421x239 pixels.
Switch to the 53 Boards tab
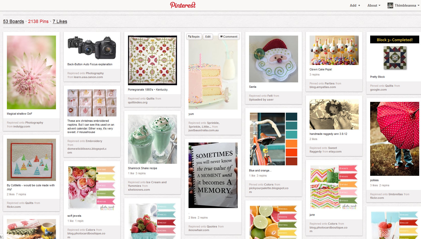coord(14,21)
